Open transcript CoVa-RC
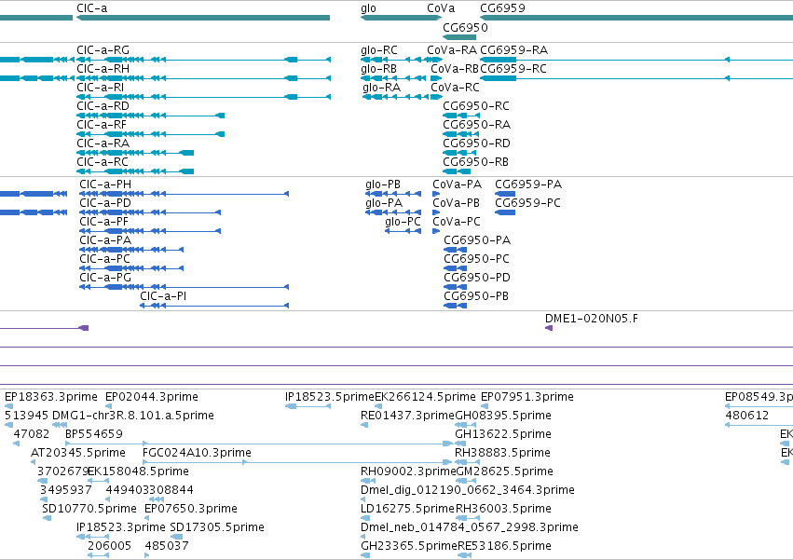 (x=455, y=88)
